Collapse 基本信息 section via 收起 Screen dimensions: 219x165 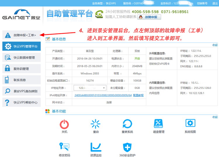[x=215, y=45]
